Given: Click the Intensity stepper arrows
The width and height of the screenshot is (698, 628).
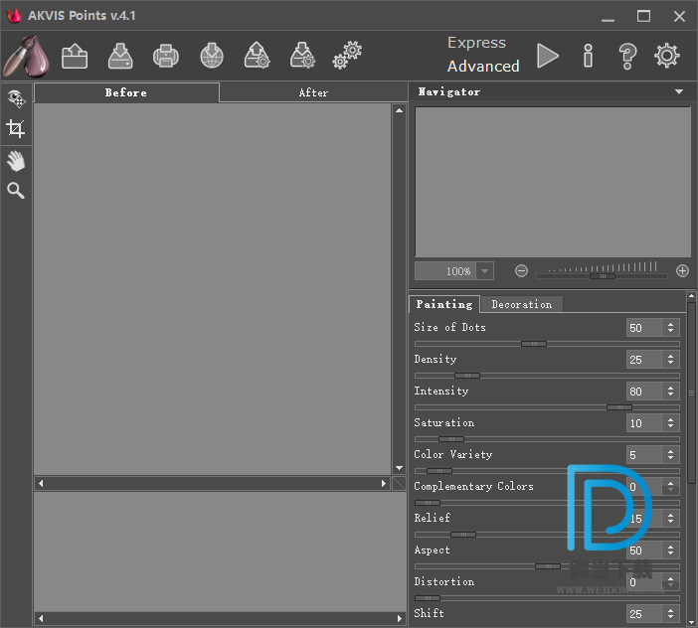Looking at the screenshot, I should click(670, 392).
